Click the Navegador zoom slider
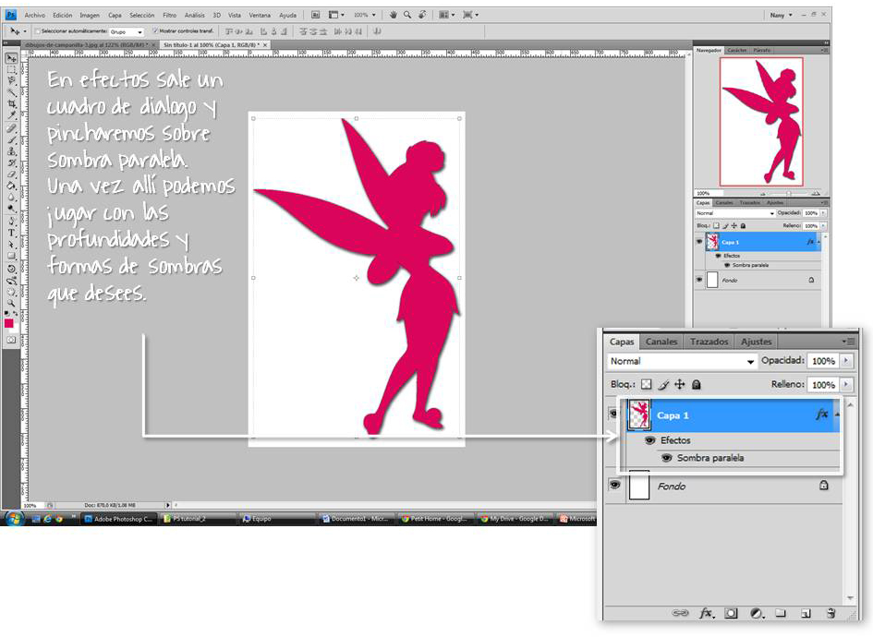The height and width of the screenshot is (637, 873). 788,193
